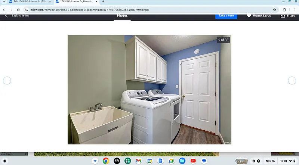Open the tab search dropdown arrow
Viewport: 299px width, 165px height.
click(x=4, y=1)
